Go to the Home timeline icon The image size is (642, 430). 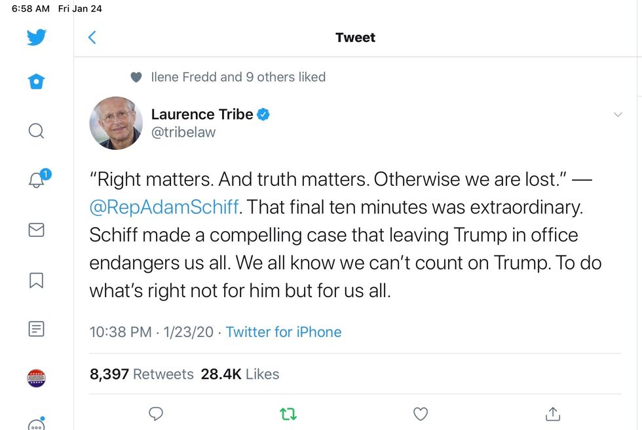[37, 82]
